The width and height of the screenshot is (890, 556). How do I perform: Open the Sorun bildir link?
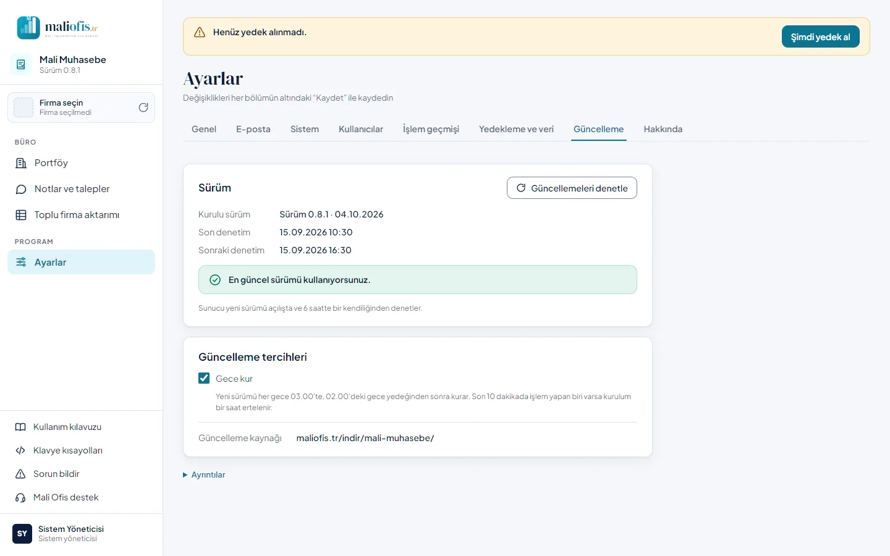pyautogui.click(x=81, y=474)
